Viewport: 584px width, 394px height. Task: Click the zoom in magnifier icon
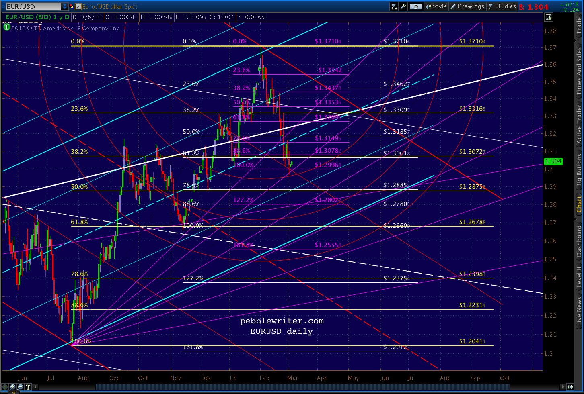[x=13, y=387]
